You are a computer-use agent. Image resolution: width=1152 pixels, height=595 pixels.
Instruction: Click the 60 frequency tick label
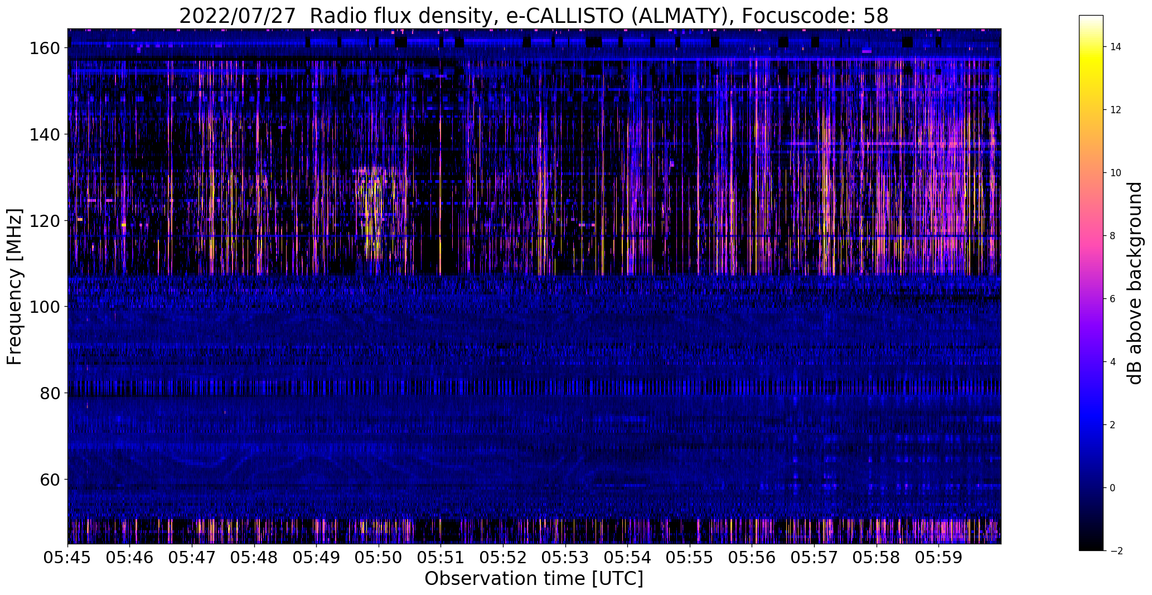(50, 480)
